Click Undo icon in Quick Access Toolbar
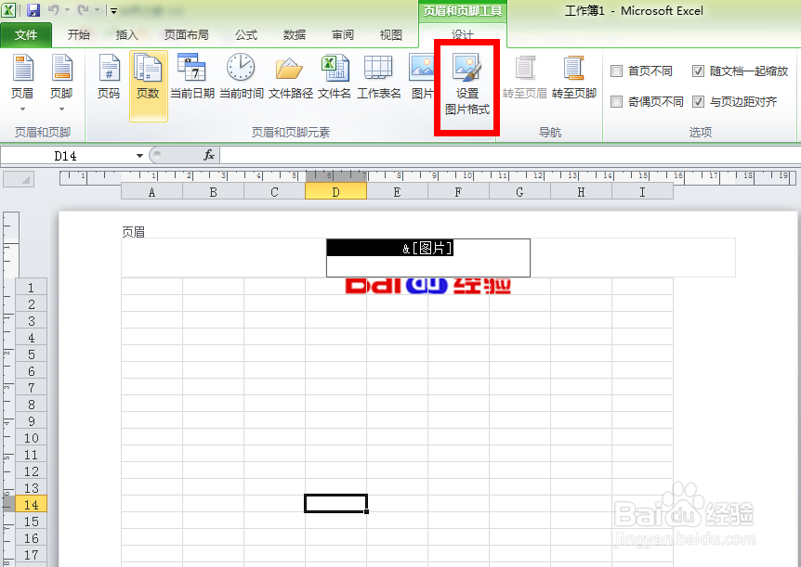 (54, 10)
